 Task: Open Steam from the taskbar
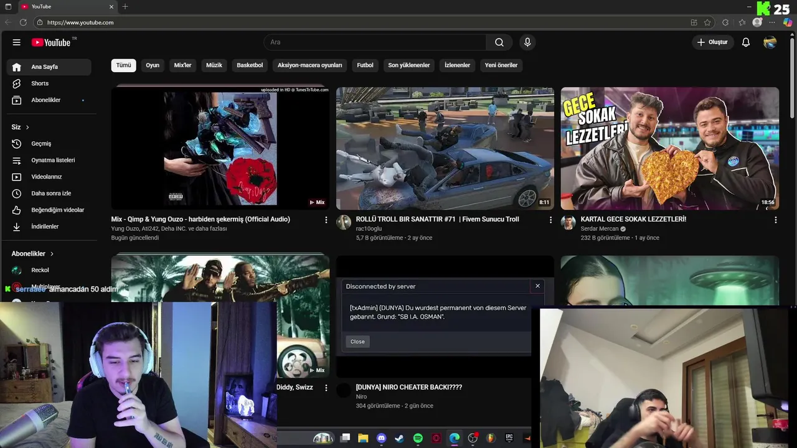pos(399,438)
